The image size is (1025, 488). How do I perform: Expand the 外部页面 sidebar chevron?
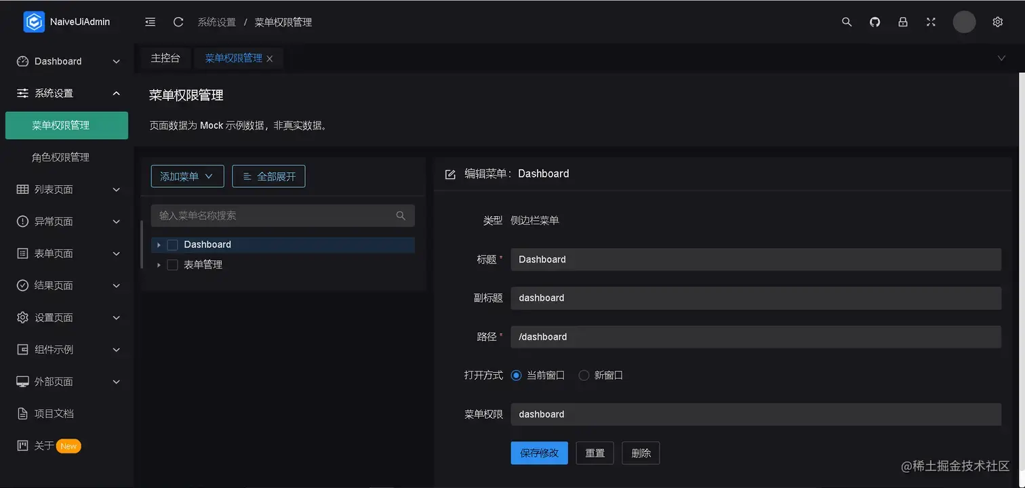tap(116, 382)
